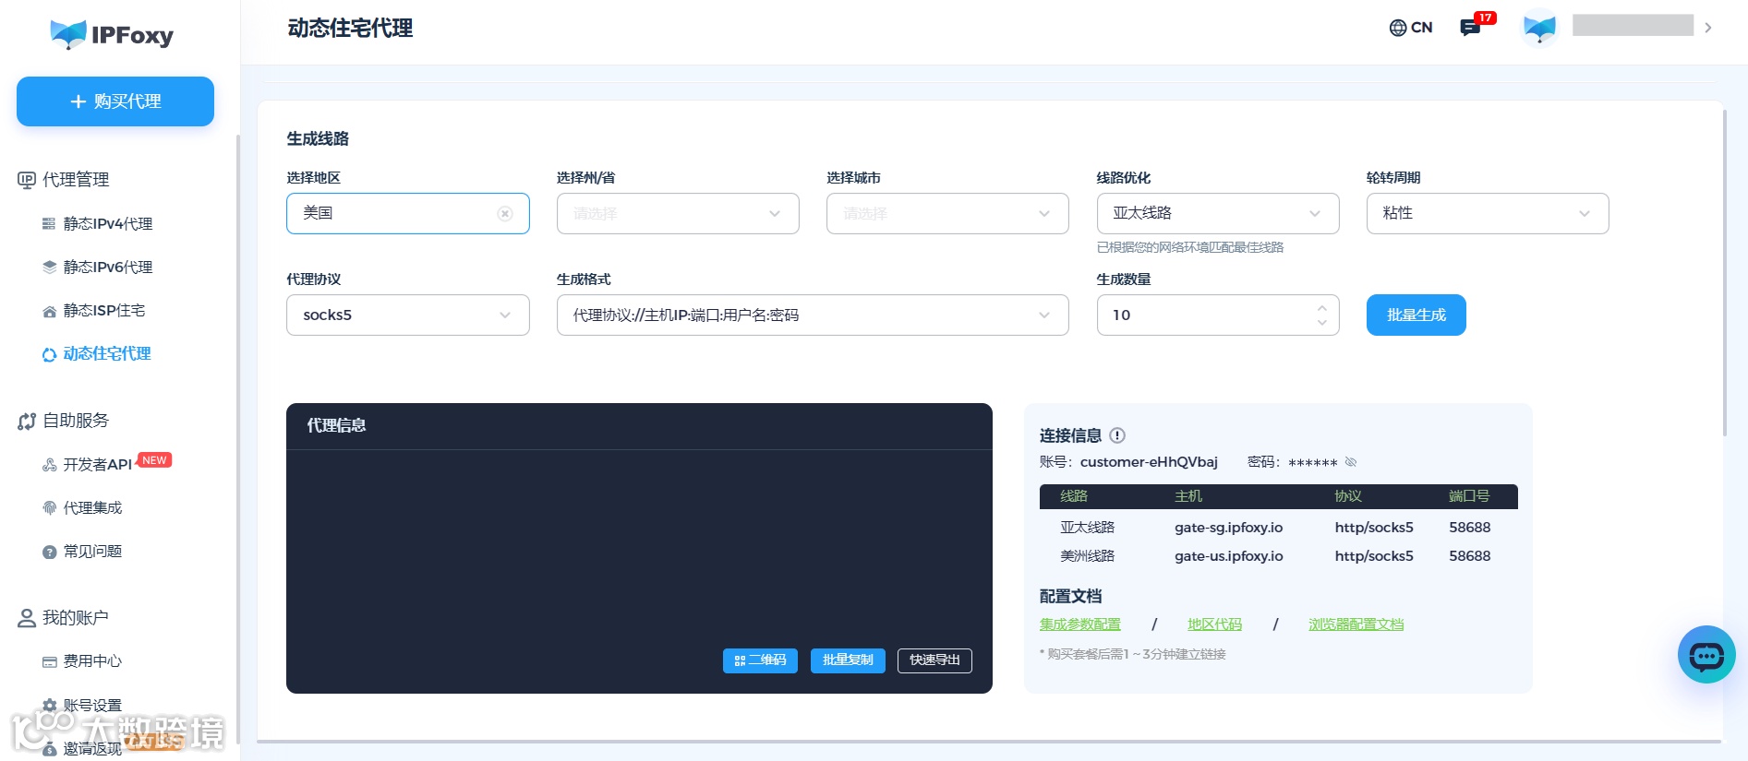Click host gate-us.ipfoxy.io
This screenshot has height=761, width=1748.
(x=1228, y=556)
